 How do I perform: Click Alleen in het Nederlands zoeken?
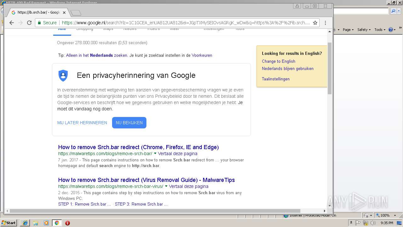coord(97,55)
